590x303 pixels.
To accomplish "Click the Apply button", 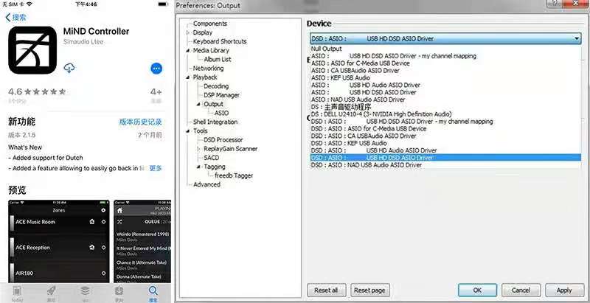I will (x=563, y=290).
